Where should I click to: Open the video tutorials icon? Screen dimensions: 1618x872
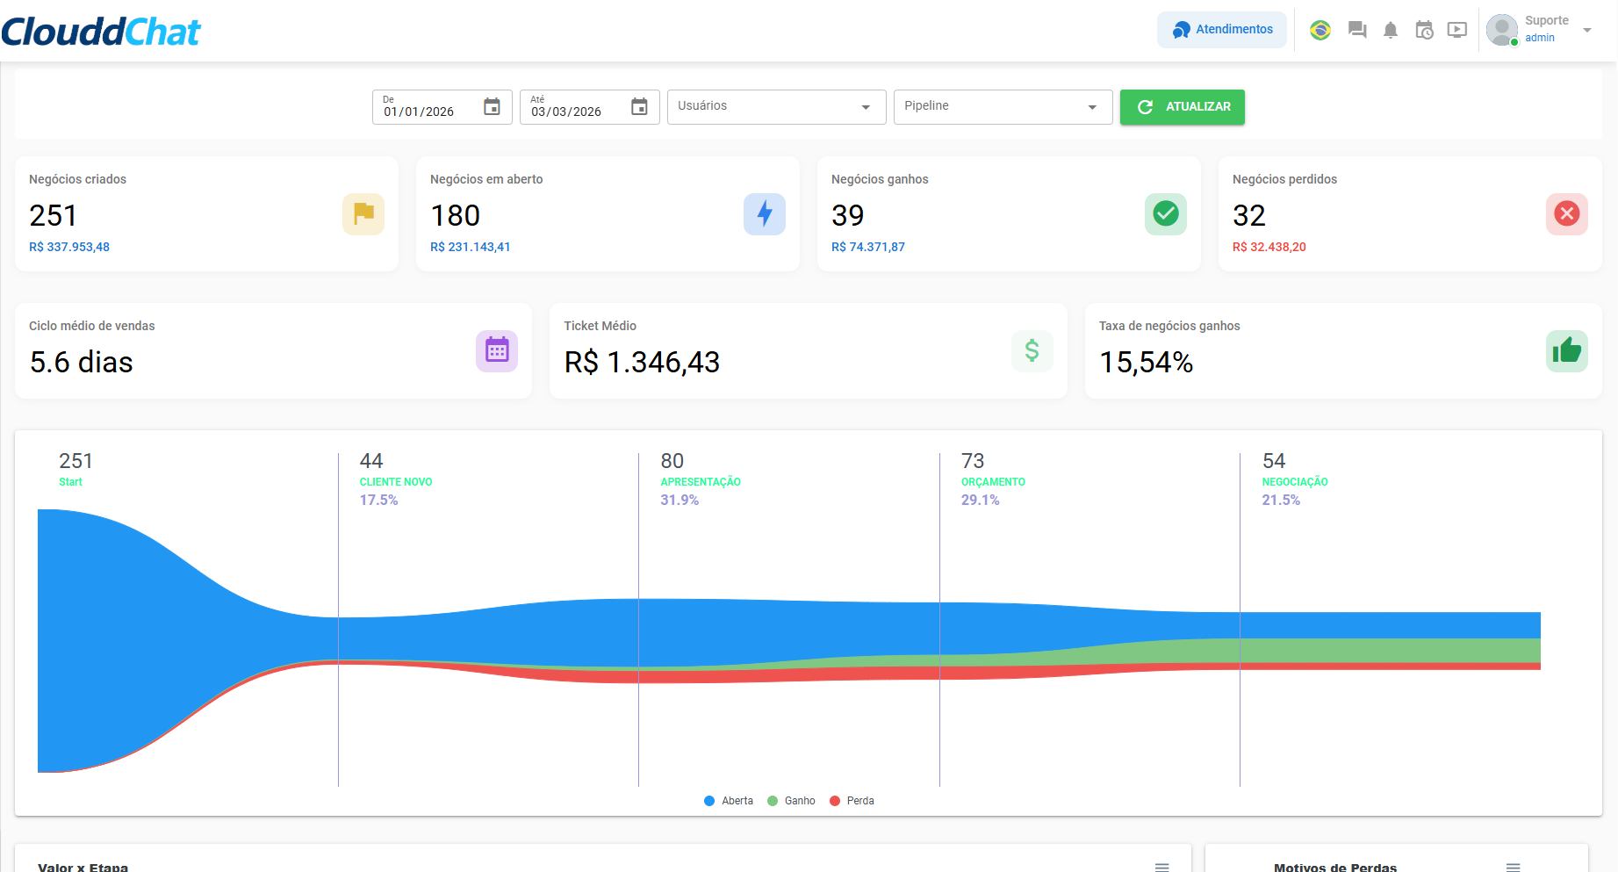point(1458,29)
